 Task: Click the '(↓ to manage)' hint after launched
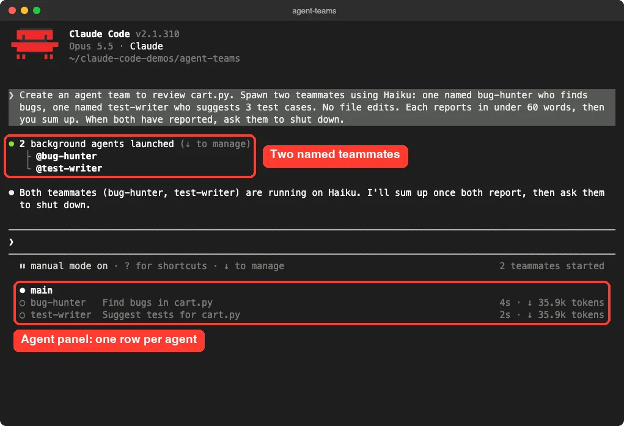[x=215, y=144]
